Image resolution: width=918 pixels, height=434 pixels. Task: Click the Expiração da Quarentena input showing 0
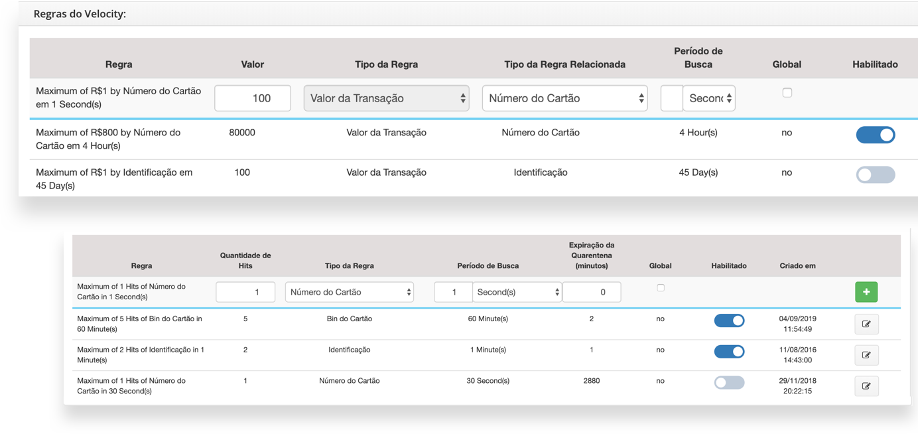pos(592,292)
